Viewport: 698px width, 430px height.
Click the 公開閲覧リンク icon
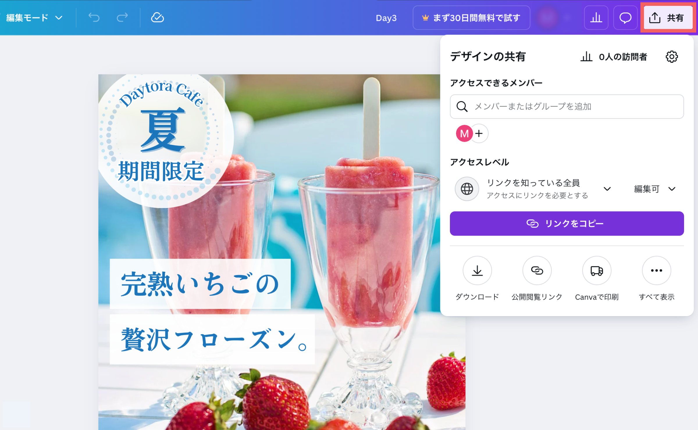(537, 270)
